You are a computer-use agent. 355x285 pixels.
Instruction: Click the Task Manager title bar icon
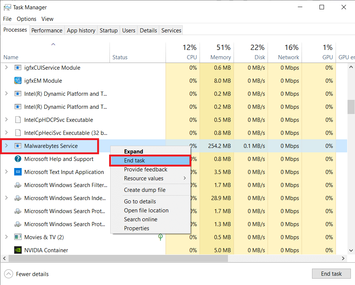pos(7,7)
